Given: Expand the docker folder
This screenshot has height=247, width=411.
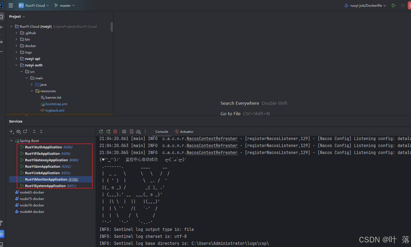Looking at the screenshot, I should click(x=16, y=46).
